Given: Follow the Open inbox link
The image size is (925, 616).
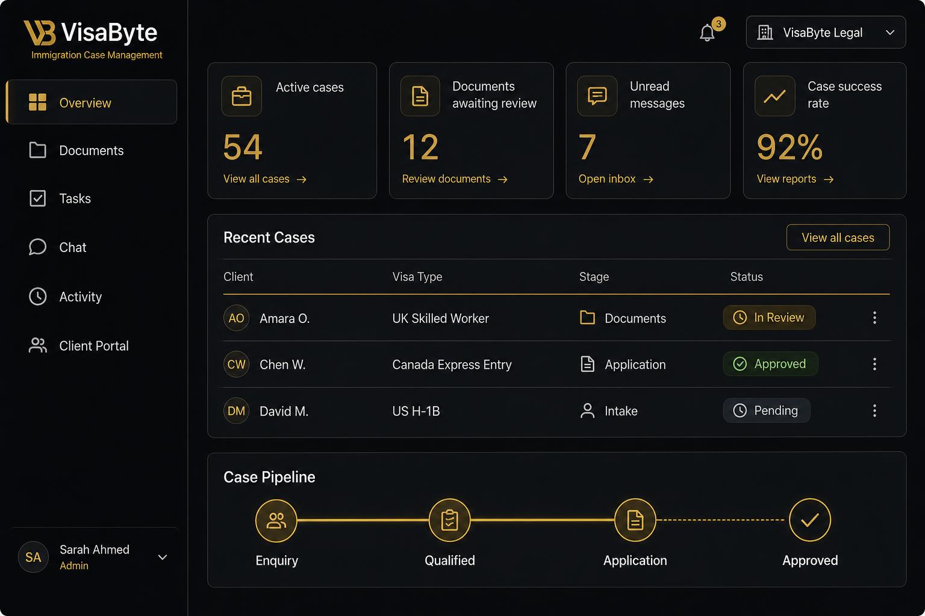Looking at the screenshot, I should [x=616, y=179].
